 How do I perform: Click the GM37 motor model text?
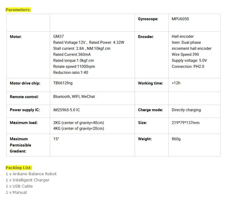58,36
